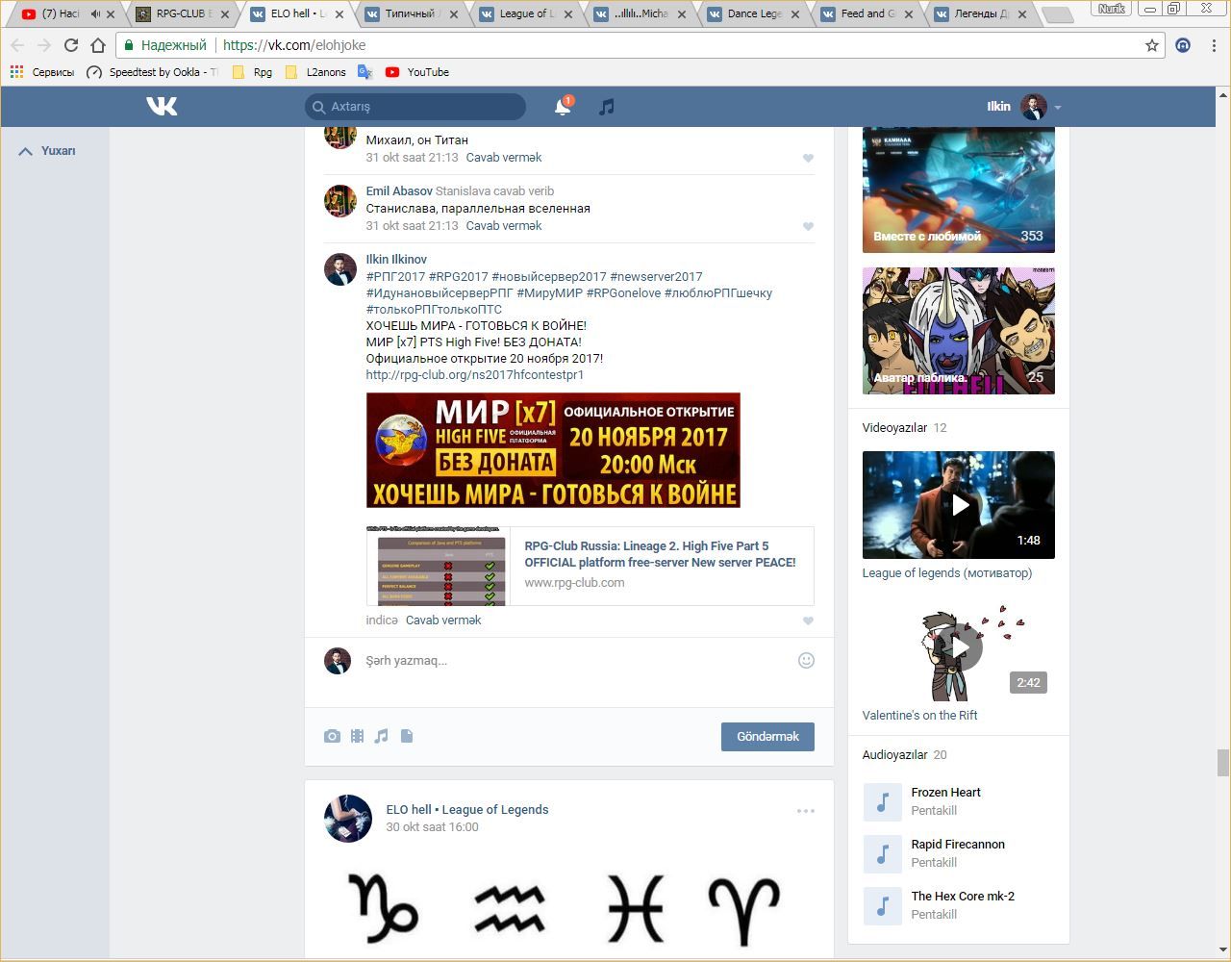Switch to the RPG-CLUB browser tab
Screen dimensions: 1231x962
click(x=183, y=14)
